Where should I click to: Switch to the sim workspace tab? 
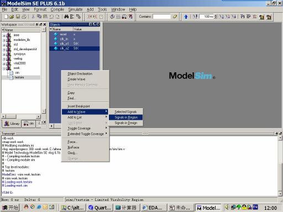pyautogui.click(x=29, y=124)
